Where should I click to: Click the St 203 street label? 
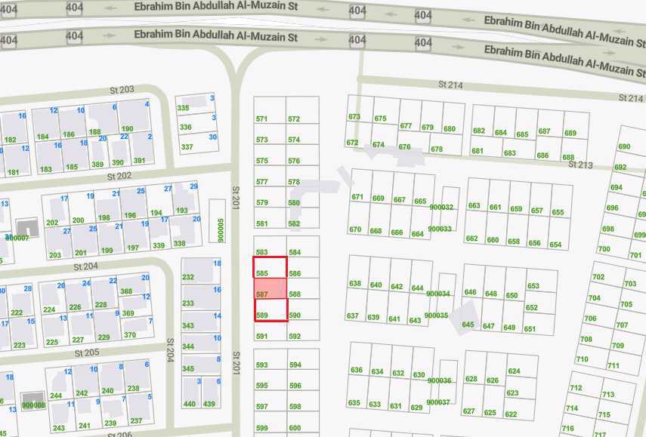(x=122, y=90)
